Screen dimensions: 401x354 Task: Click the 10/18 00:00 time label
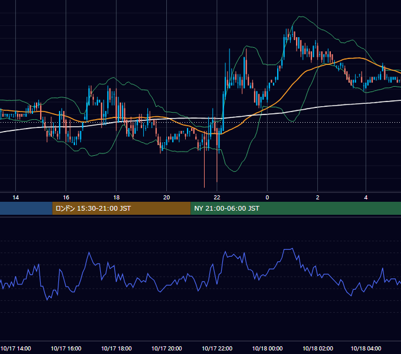tap(267, 348)
